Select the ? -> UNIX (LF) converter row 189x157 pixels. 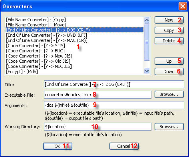click(x=75, y=35)
